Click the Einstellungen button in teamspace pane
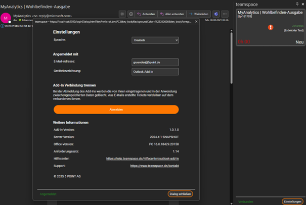The width and height of the screenshot is (306, 205). [292, 201]
